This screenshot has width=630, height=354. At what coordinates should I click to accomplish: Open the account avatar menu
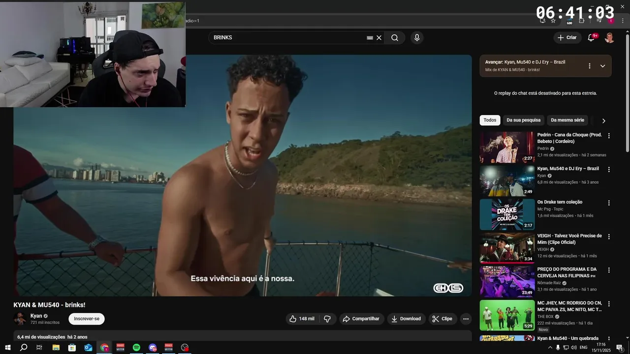click(x=609, y=38)
